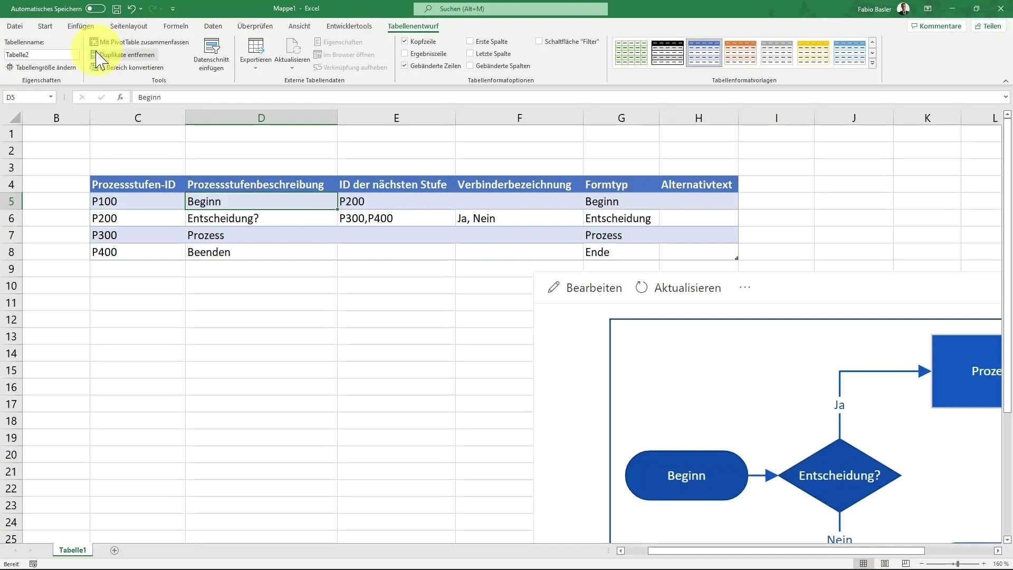Open the Name Box dropdown
1013x570 pixels.
click(51, 97)
